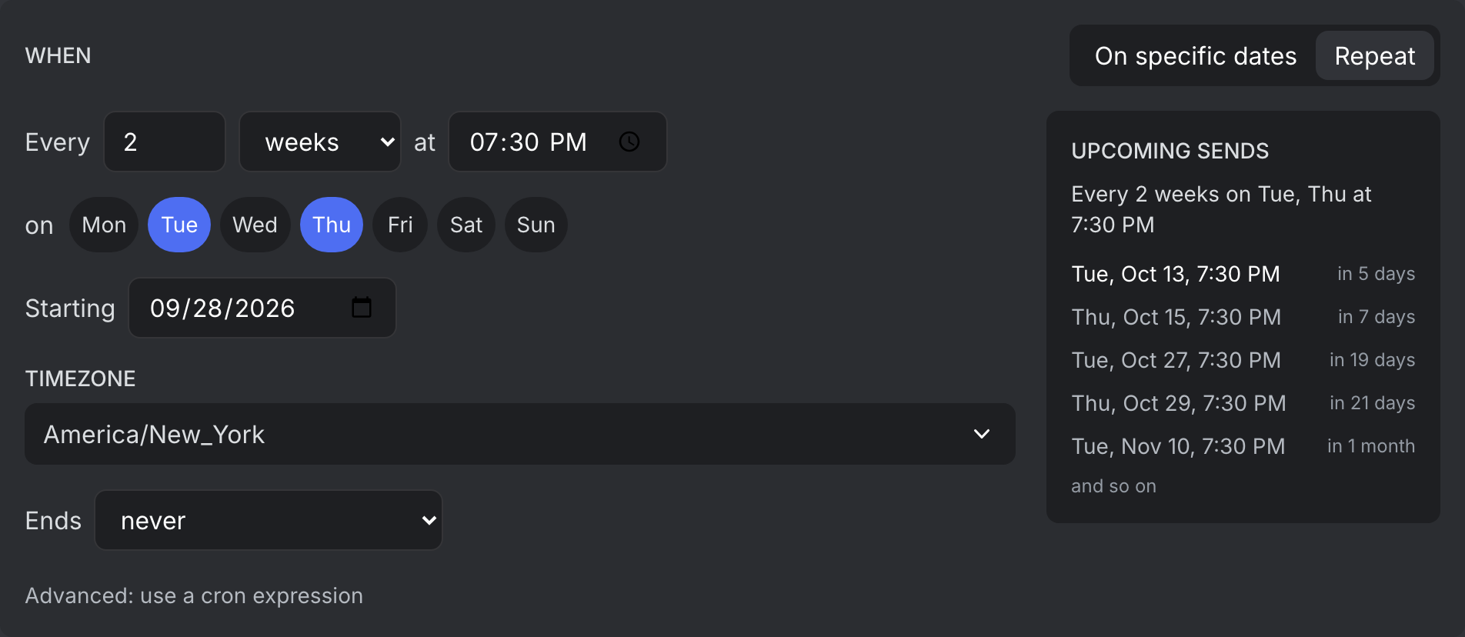Open the Ends never dropdown
Screen dimensions: 1465x637
pos(269,520)
